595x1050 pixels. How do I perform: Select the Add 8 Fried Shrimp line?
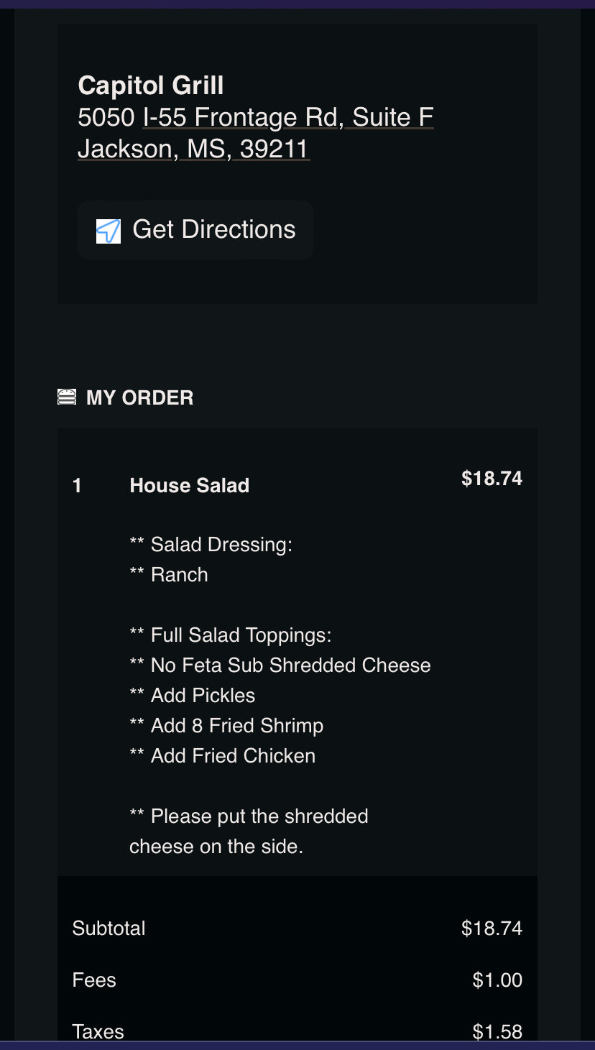pyautogui.click(x=226, y=726)
